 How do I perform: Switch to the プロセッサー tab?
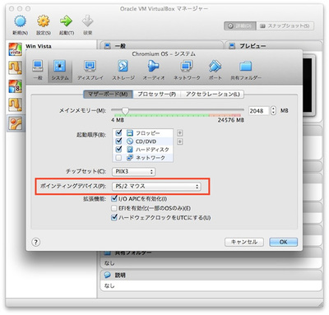pyautogui.click(x=156, y=95)
